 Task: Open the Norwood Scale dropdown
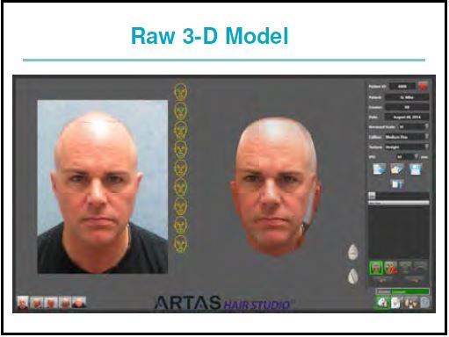coord(414,127)
